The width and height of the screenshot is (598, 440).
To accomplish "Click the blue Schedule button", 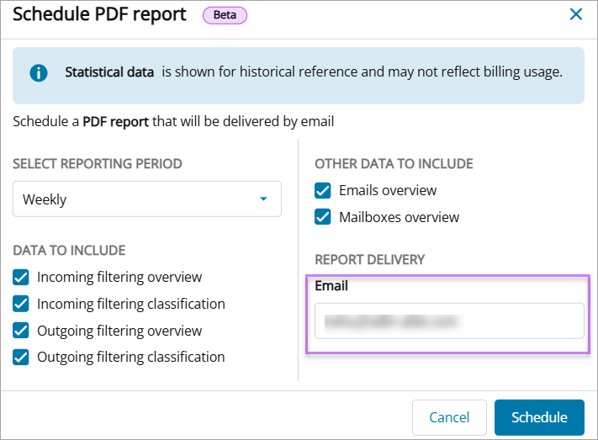I will pyautogui.click(x=539, y=417).
